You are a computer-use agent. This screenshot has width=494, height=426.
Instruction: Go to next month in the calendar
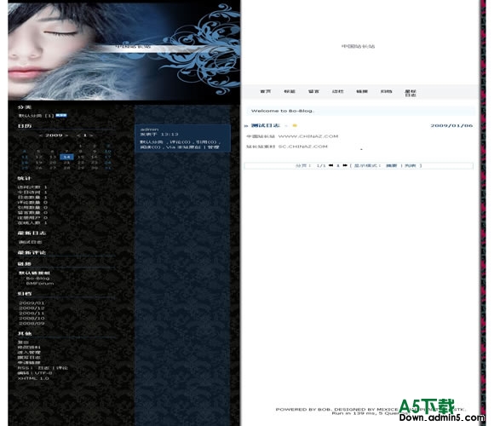click(x=91, y=135)
